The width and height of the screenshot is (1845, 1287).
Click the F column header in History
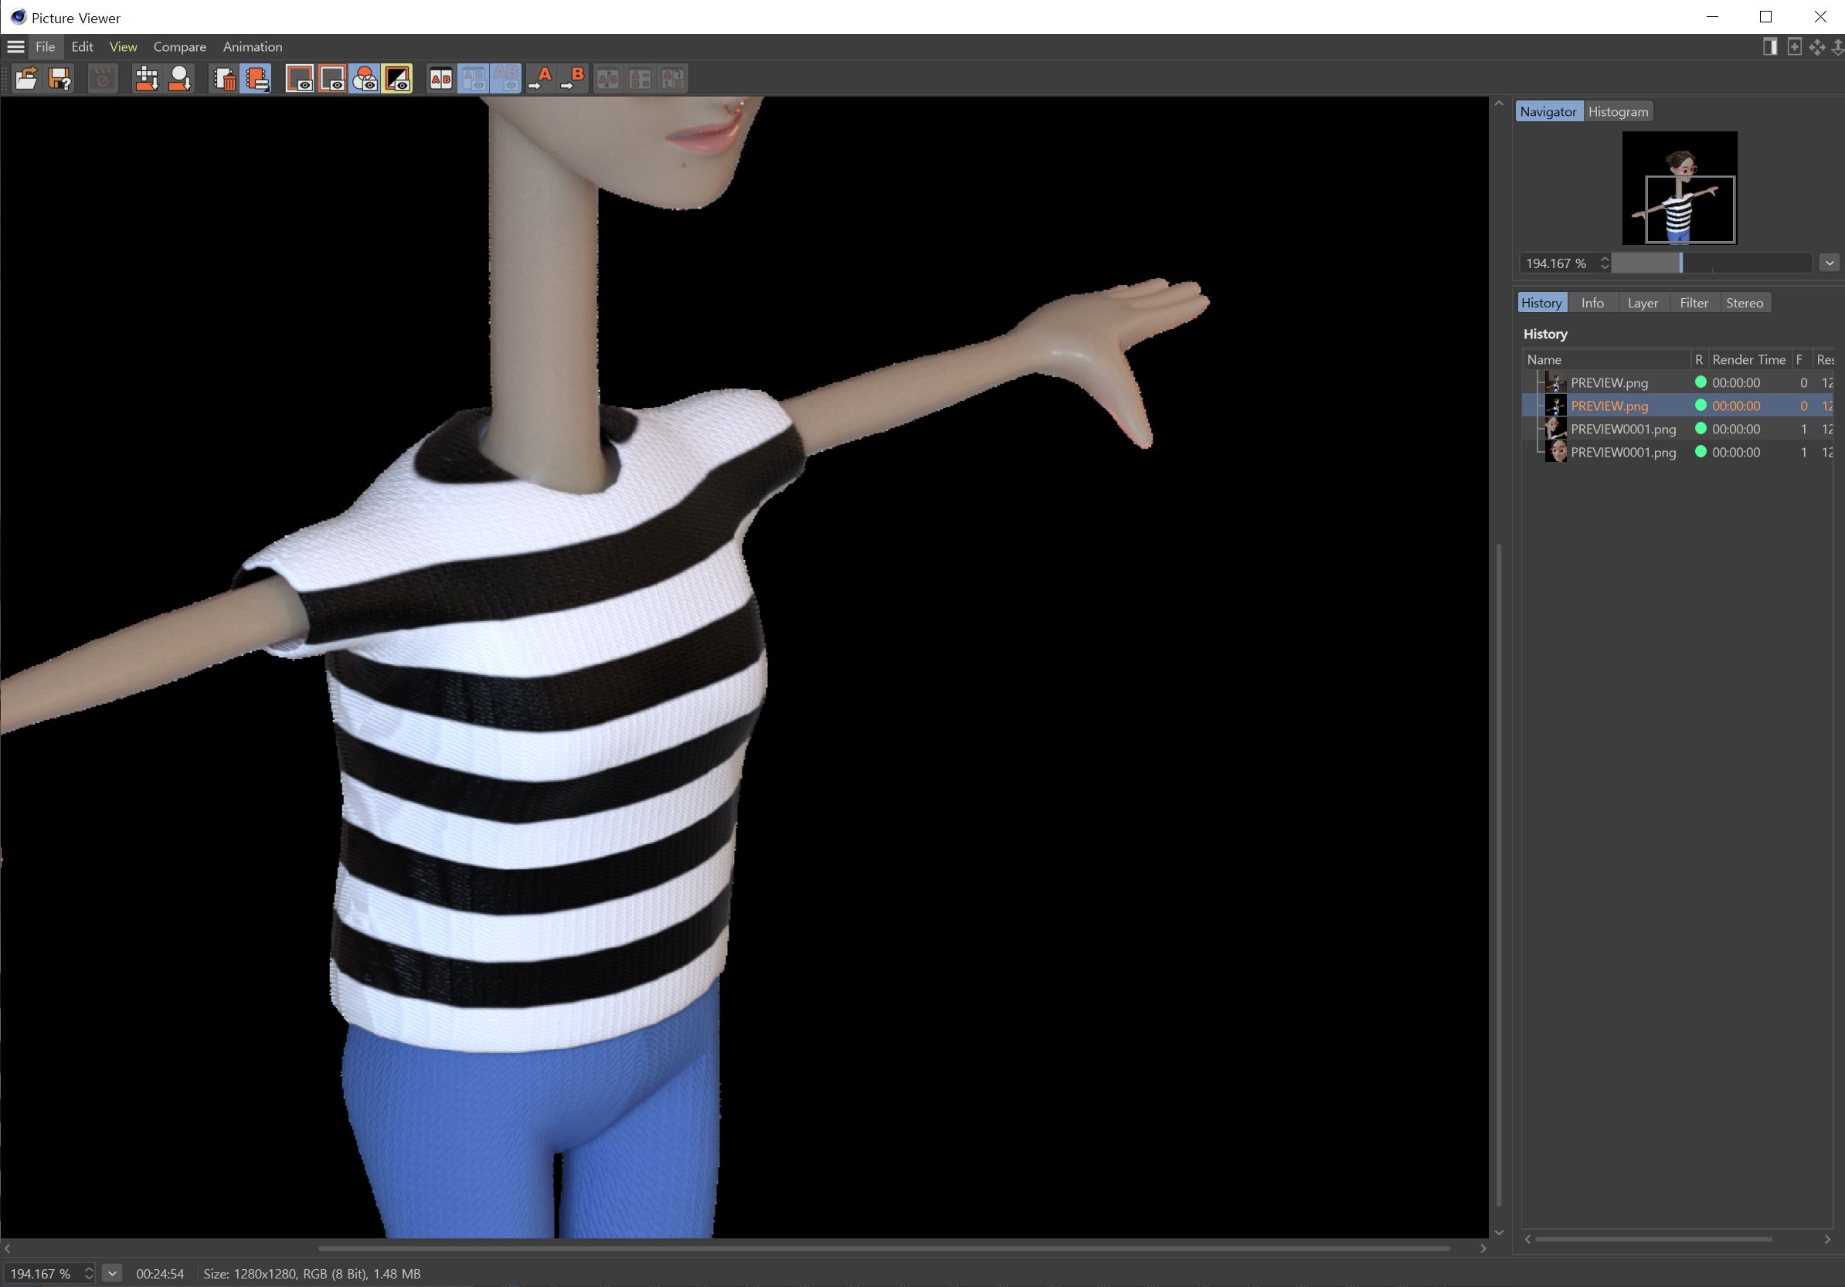(x=1800, y=360)
